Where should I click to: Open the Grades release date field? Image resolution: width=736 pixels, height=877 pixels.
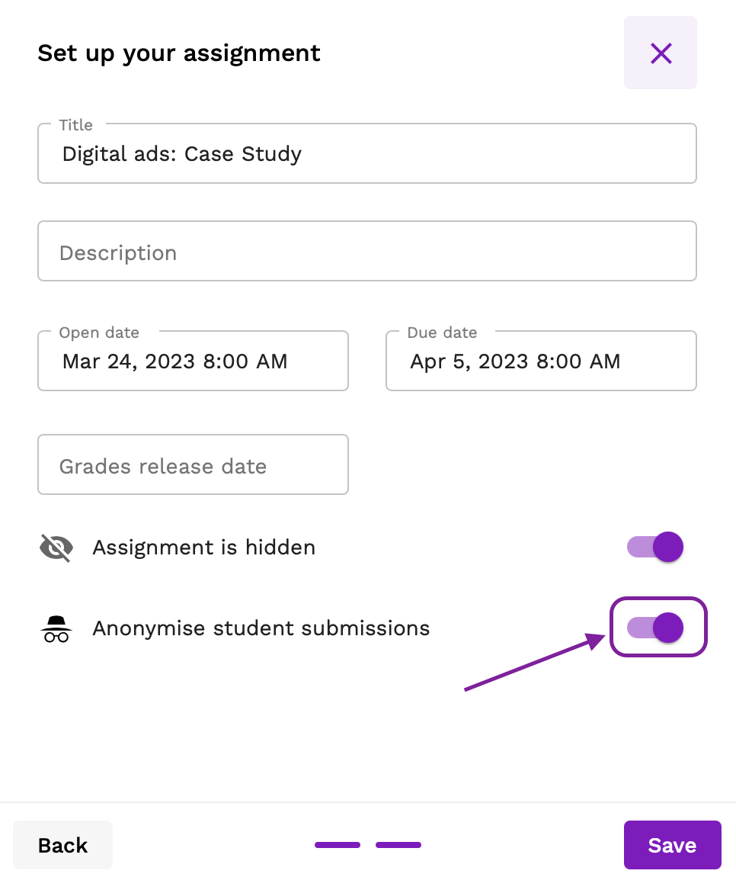click(193, 465)
